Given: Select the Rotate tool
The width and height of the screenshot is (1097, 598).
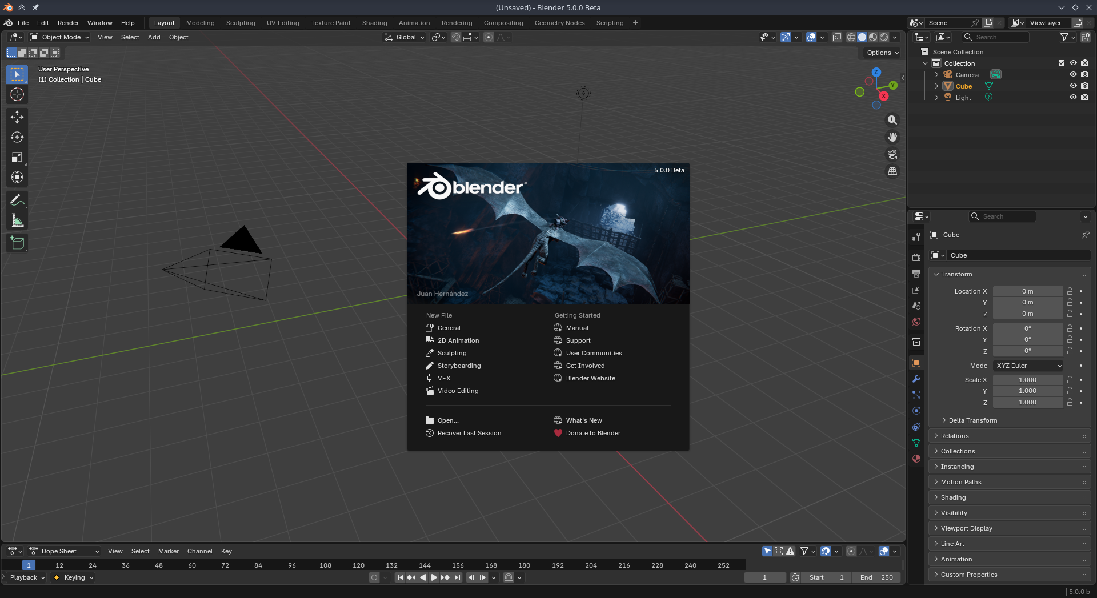Looking at the screenshot, I should click(17, 137).
